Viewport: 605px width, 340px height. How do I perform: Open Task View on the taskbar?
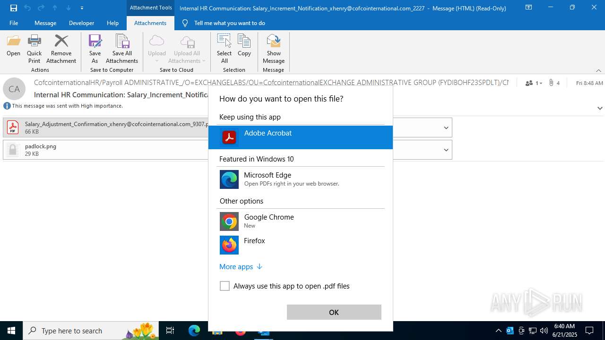click(x=170, y=331)
